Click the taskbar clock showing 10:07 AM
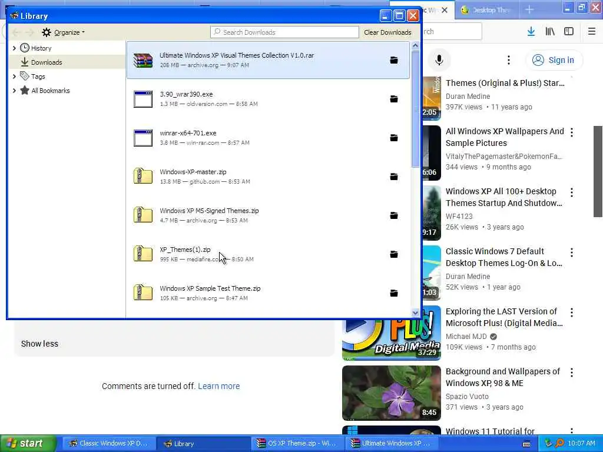Screen dimensions: 603x452 pyautogui.click(x=581, y=444)
